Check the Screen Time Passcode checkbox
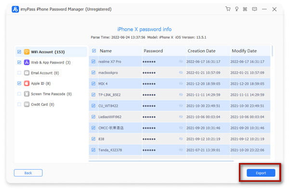 pos(19,94)
